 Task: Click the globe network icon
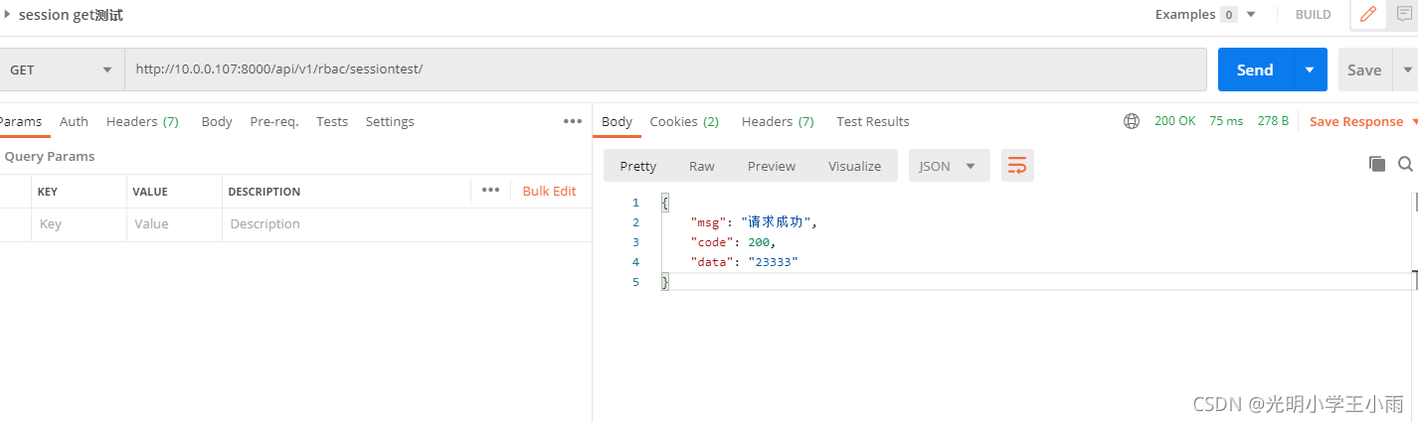(1132, 121)
